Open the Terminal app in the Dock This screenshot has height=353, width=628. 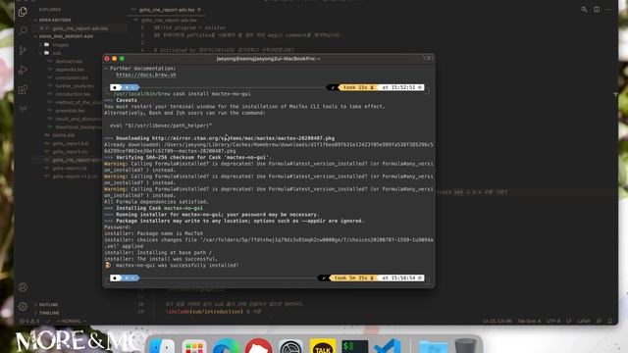[x=355, y=346]
